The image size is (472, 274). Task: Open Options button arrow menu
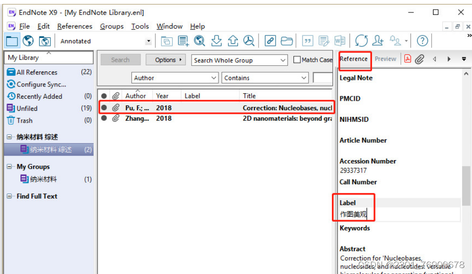(x=180, y=60)
